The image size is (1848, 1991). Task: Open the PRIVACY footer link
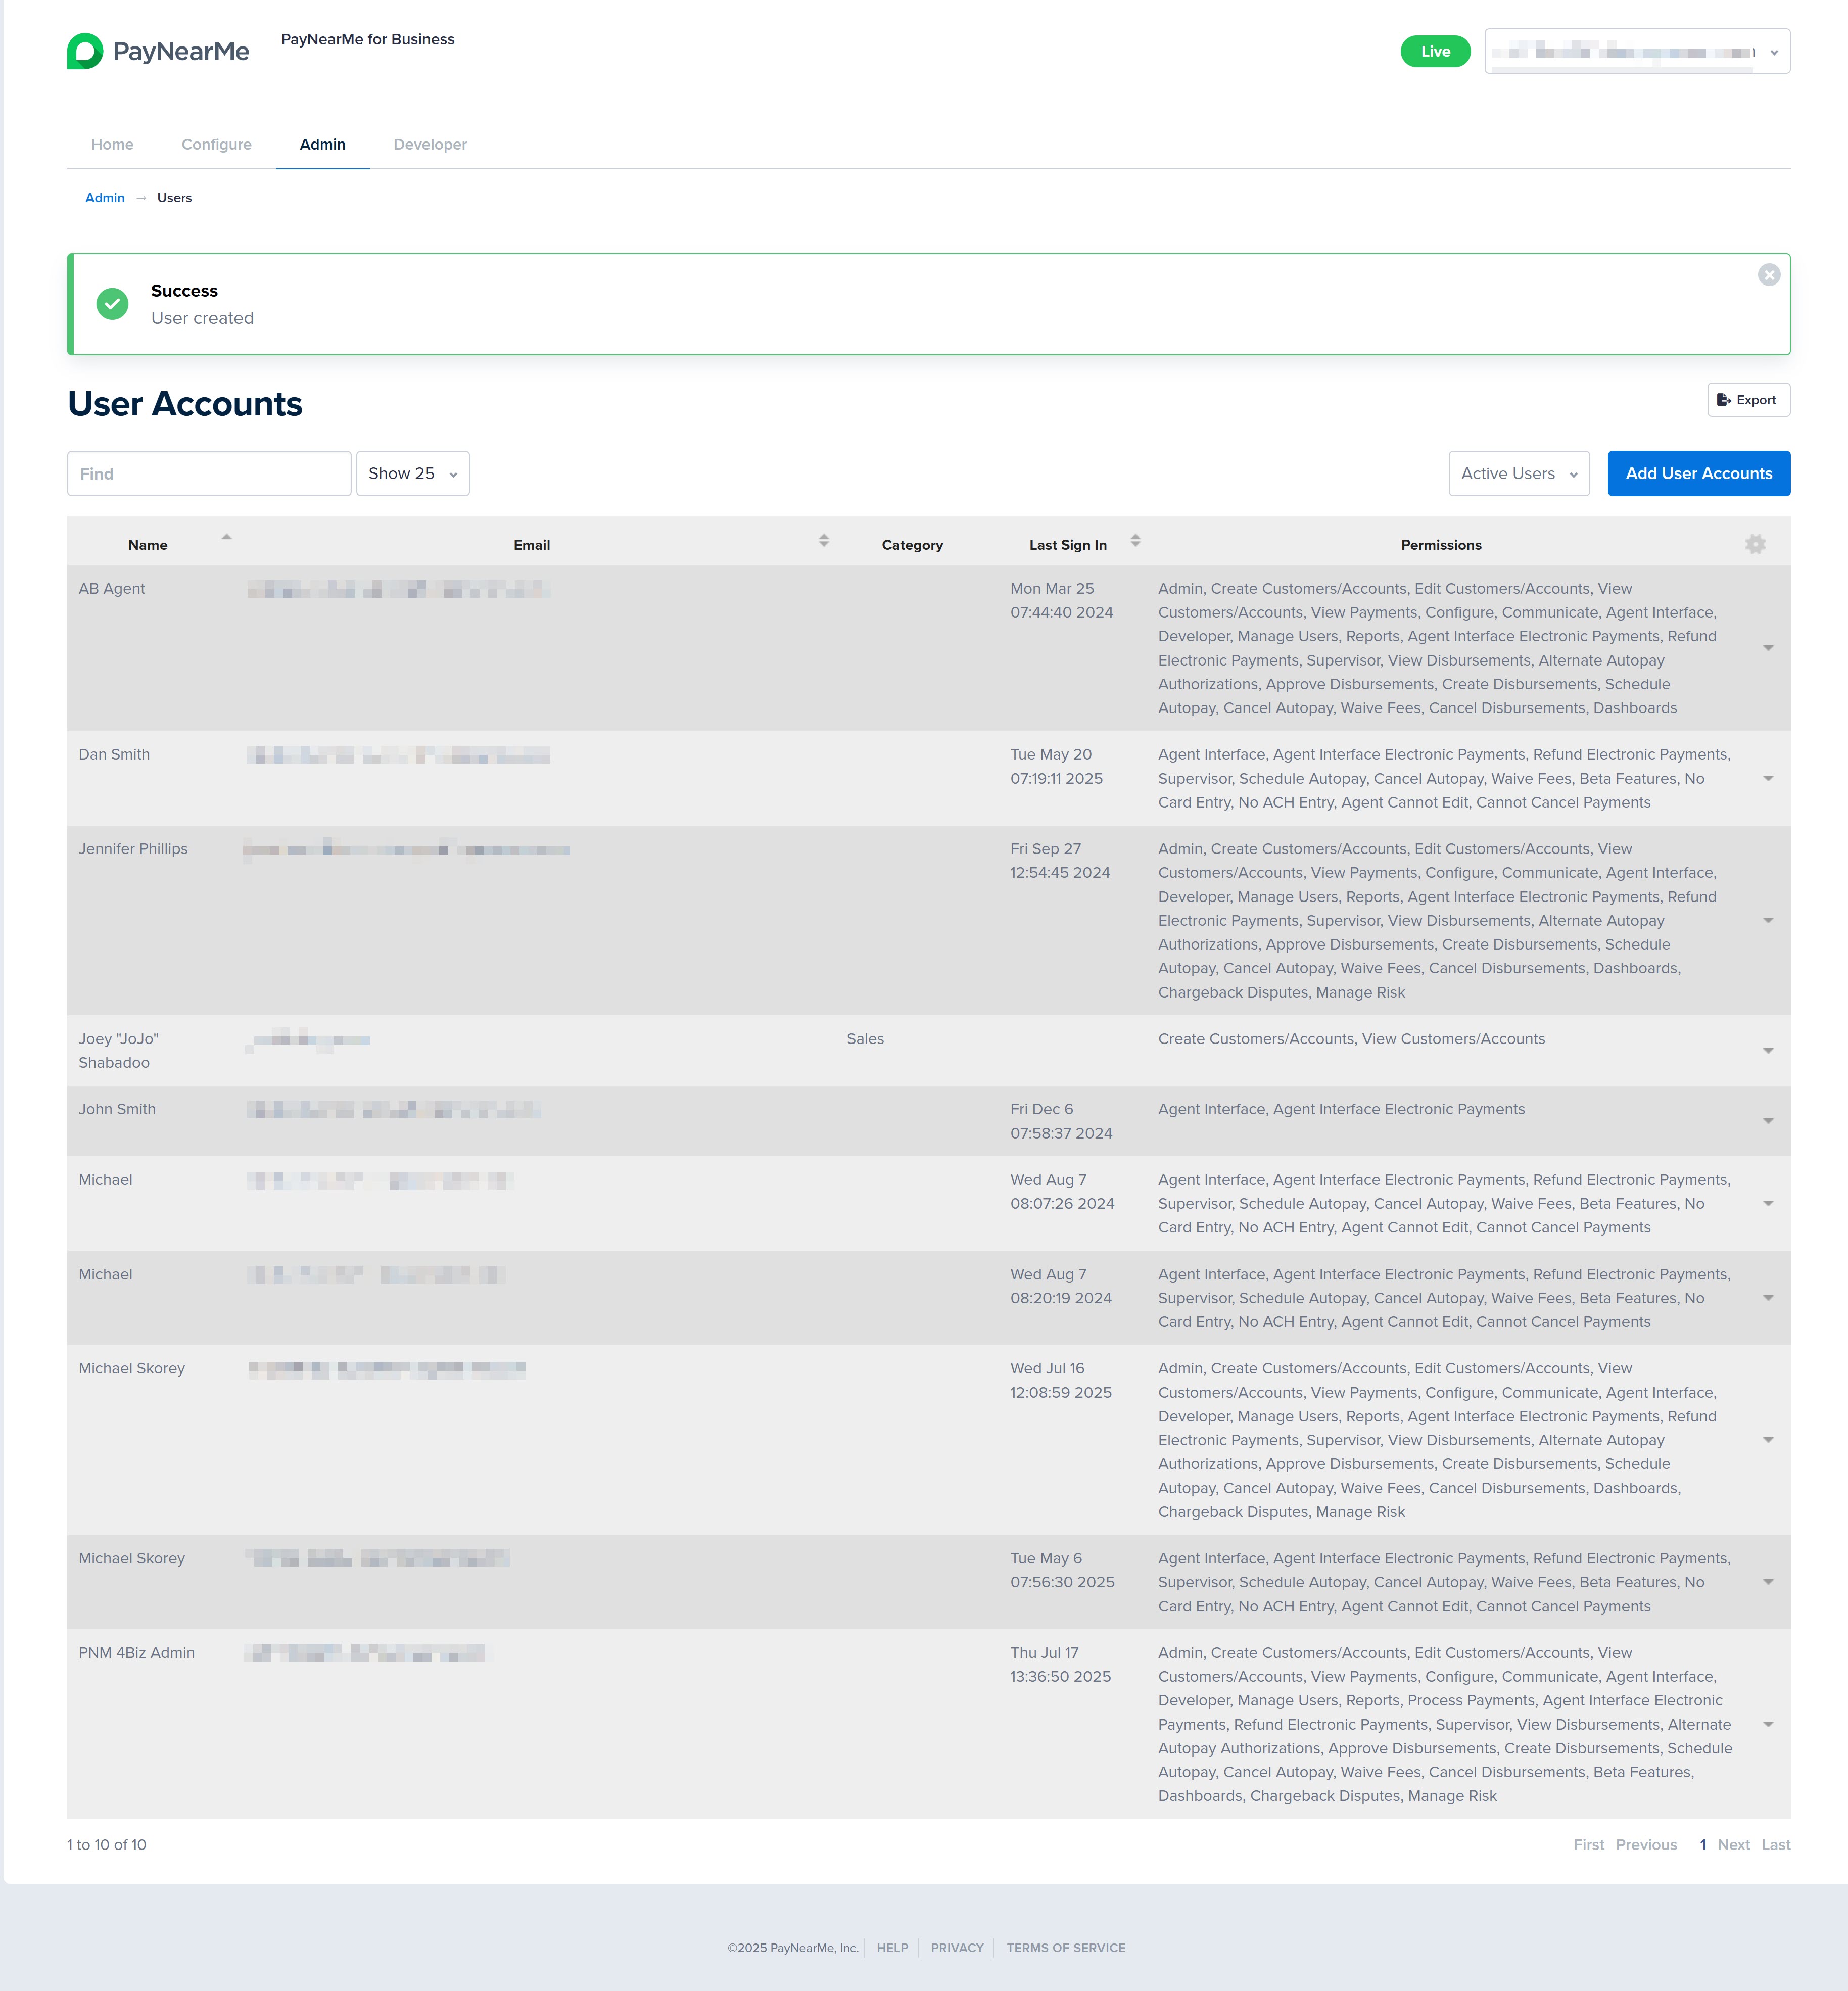pos(957,1948)
